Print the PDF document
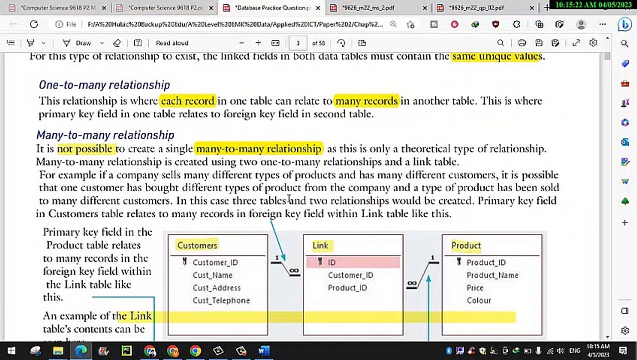 pyautogui.click(x=522, y=43)
